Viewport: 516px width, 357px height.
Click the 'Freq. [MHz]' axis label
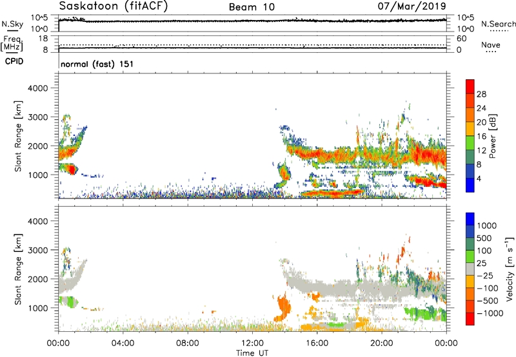pos(12,43)
